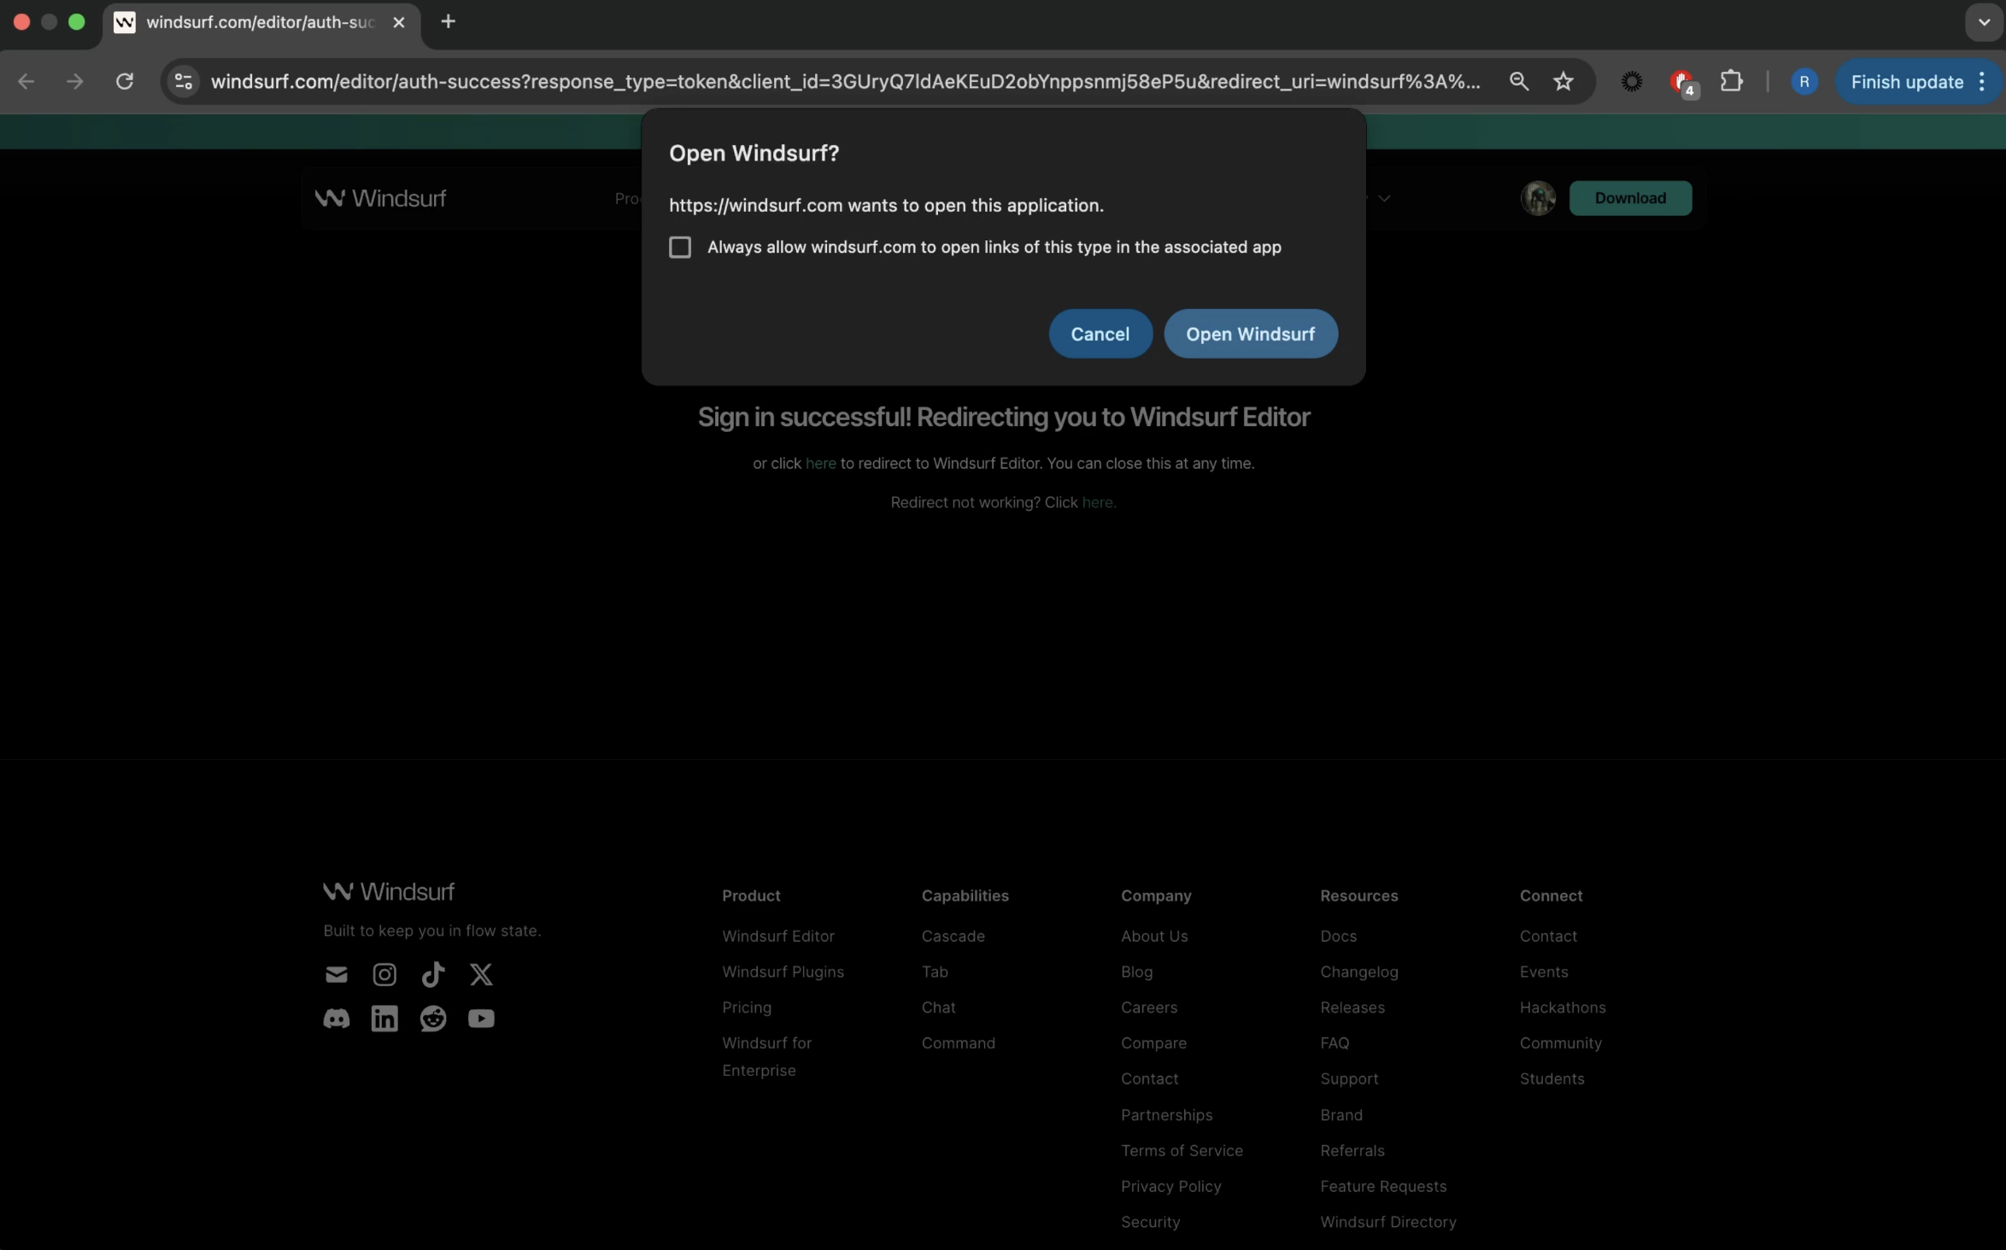Click the LinkedIn footer icon
2006x1250 pixels.
coord(384,1019)
